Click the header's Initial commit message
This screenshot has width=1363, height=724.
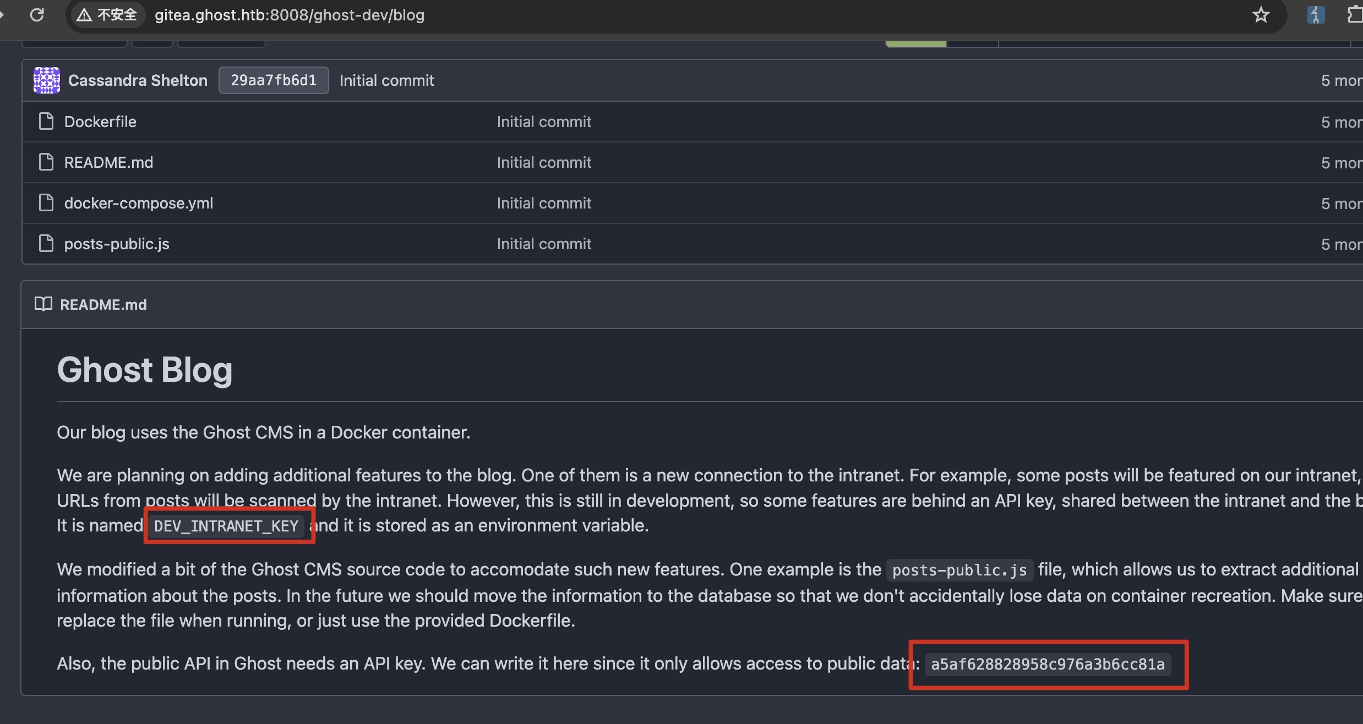coord(386,80)
